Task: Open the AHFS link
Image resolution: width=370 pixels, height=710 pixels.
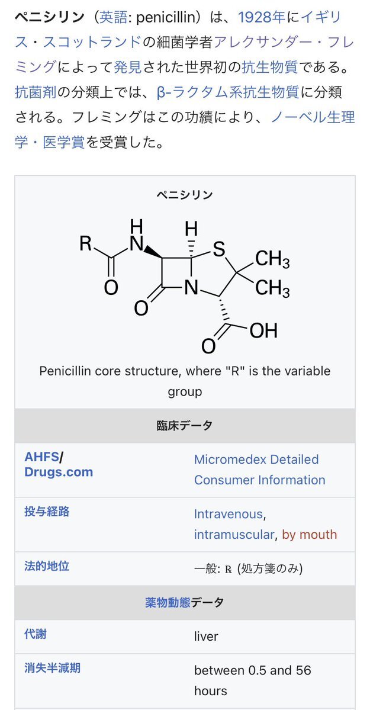Action: click(42, 457)
